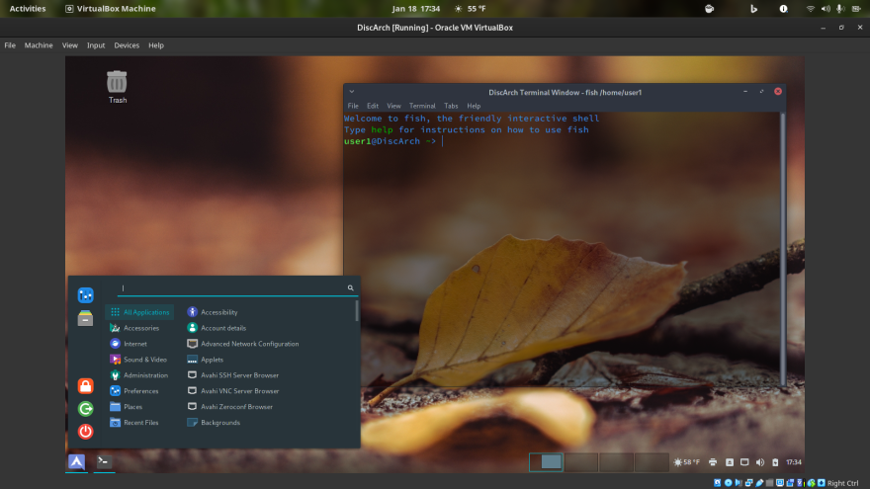Screen dimensions: 870x489
Task: Open the Trash icon on the desktop
Action: (117, 87)
